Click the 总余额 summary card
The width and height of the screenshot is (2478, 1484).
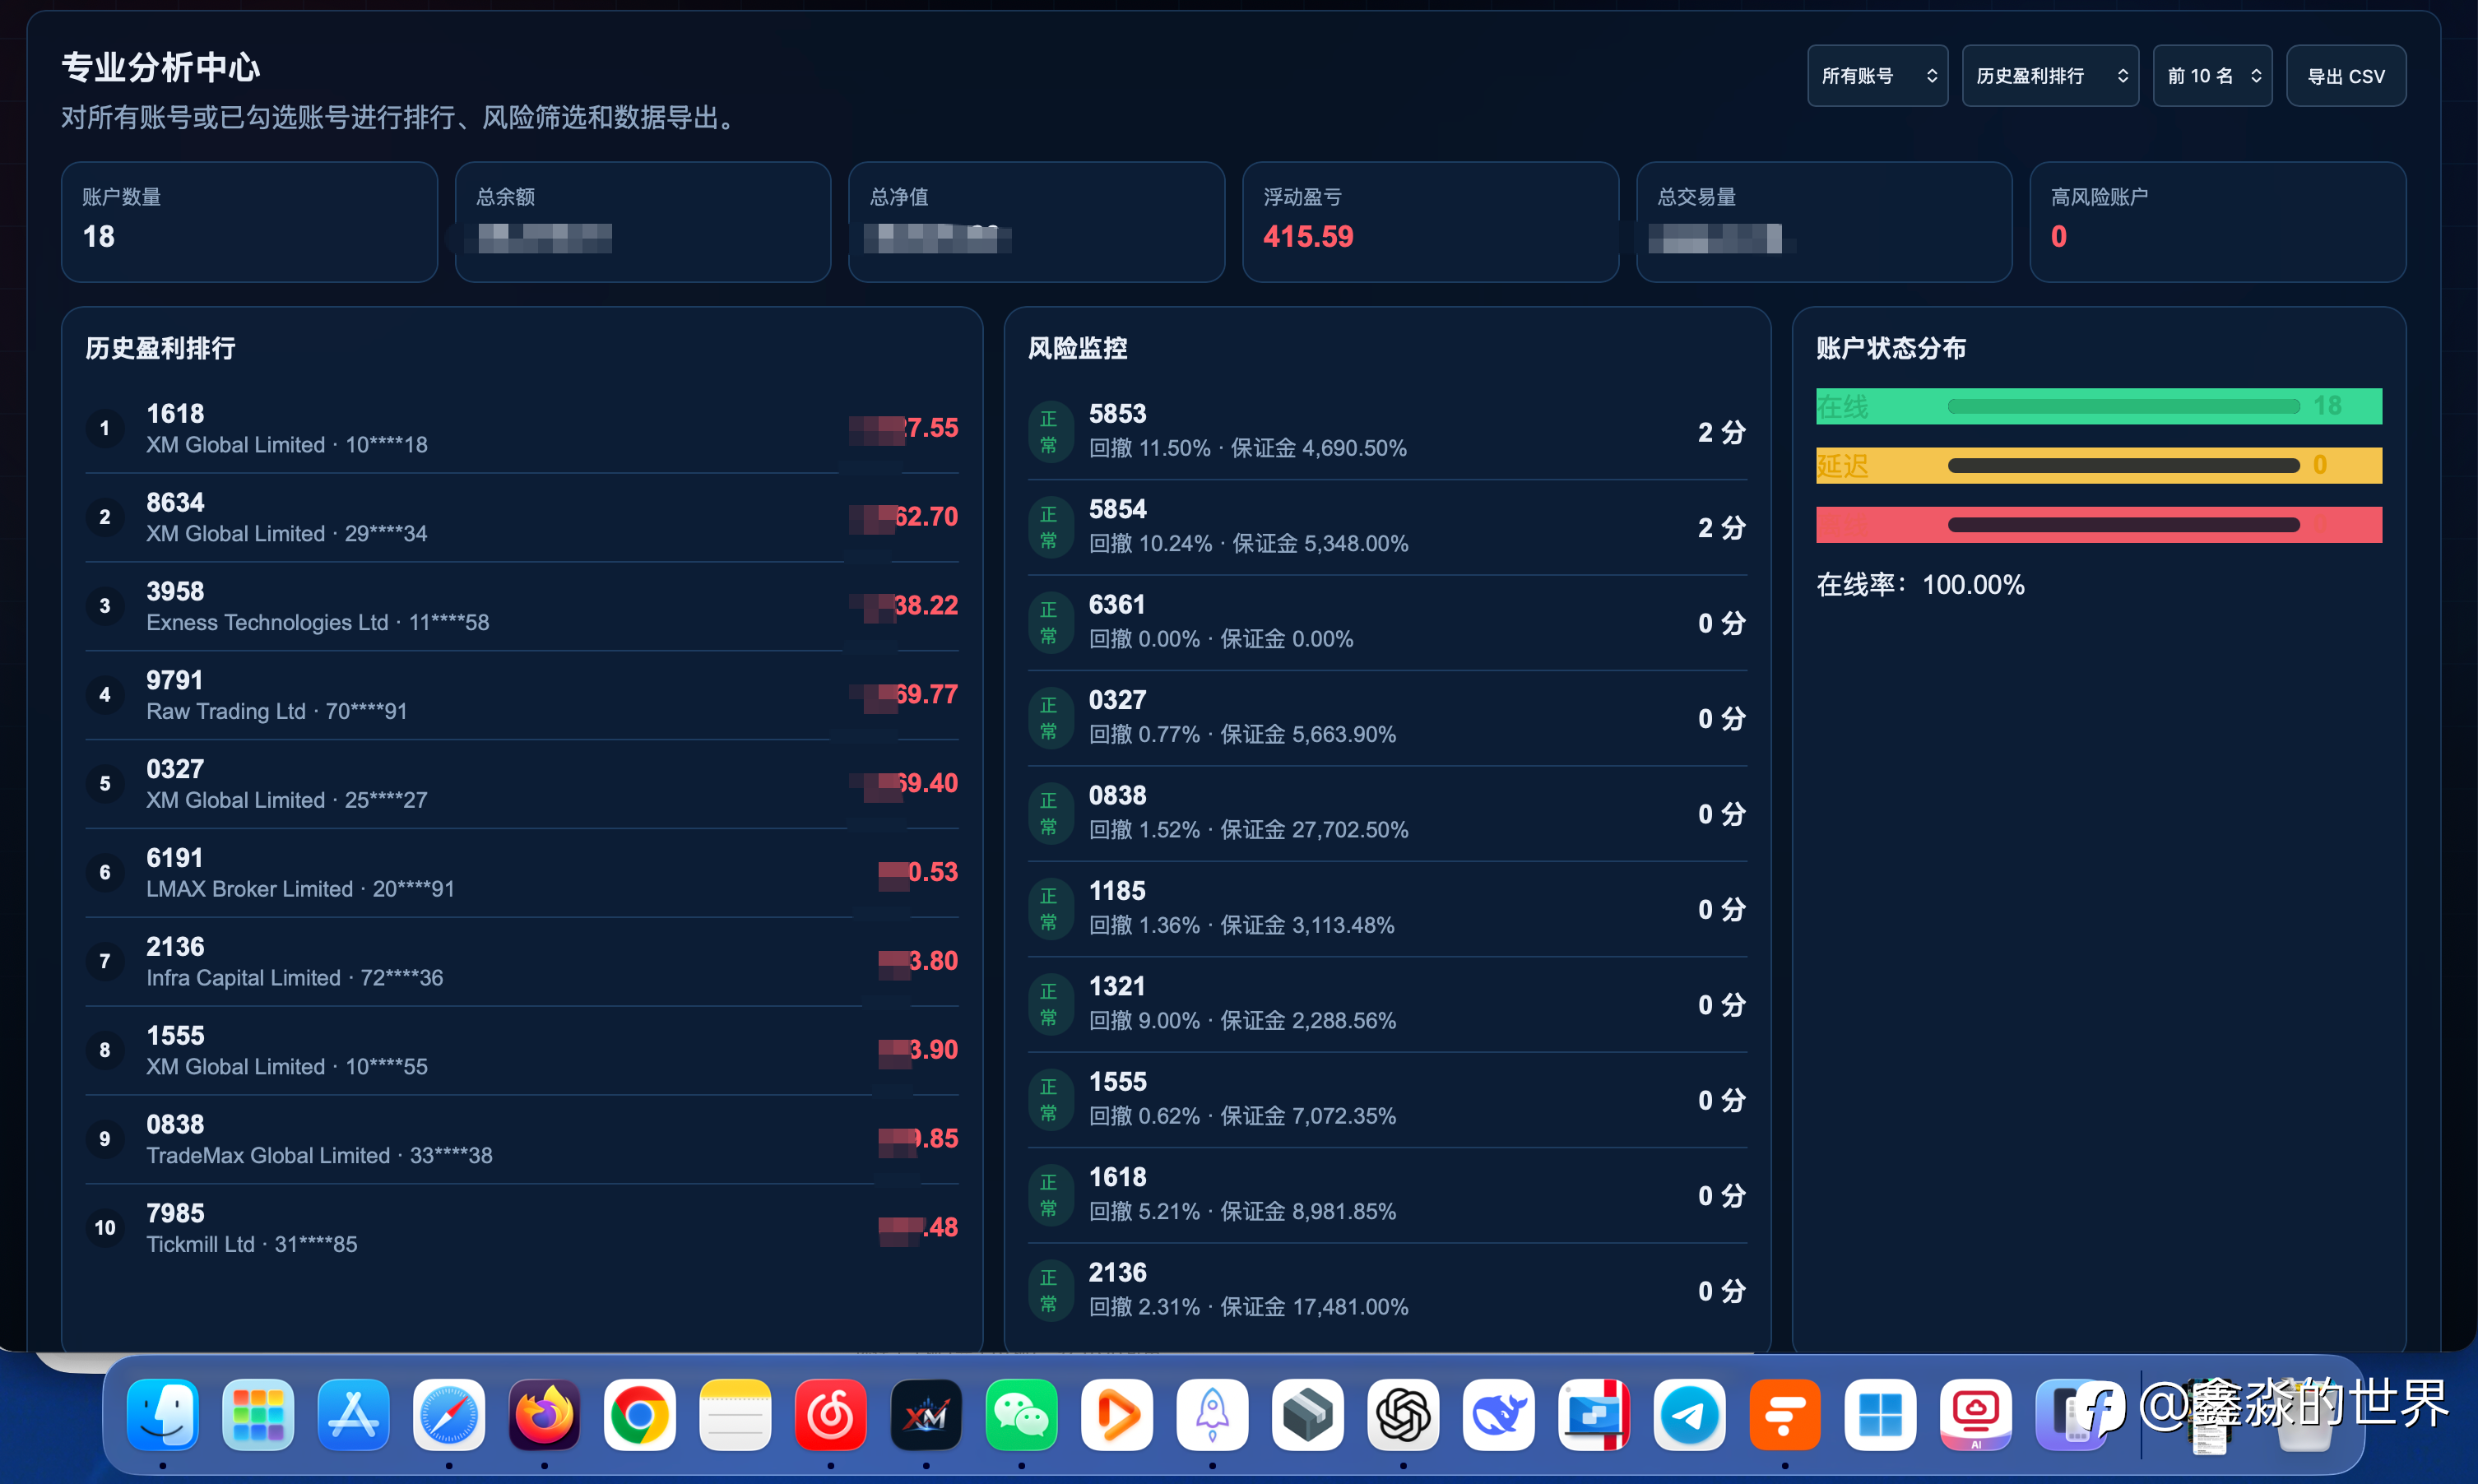(643, 222)
